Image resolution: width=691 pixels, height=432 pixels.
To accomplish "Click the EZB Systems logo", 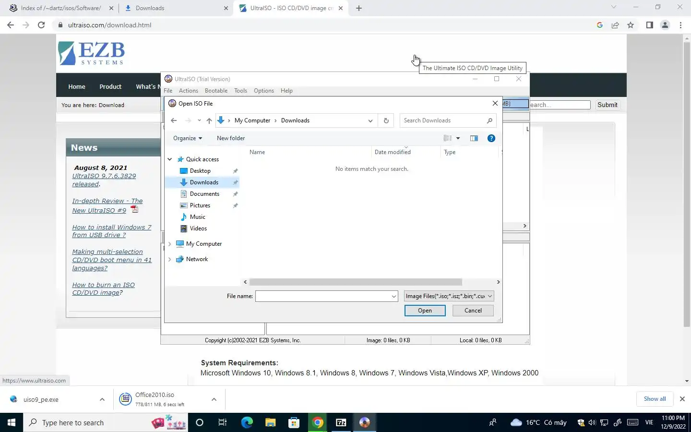I will coord(91,53).
